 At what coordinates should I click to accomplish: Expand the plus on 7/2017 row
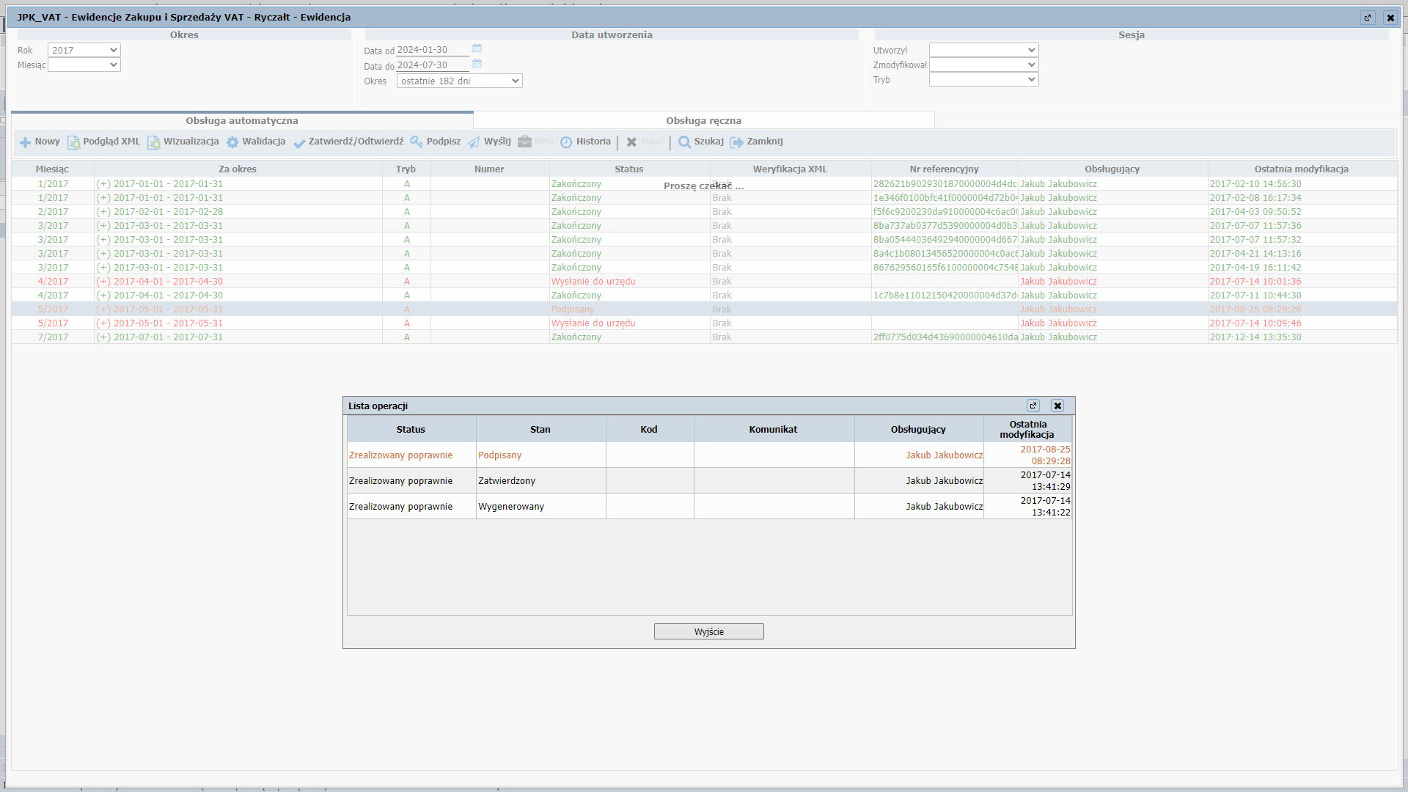click(x=103, y=337)
